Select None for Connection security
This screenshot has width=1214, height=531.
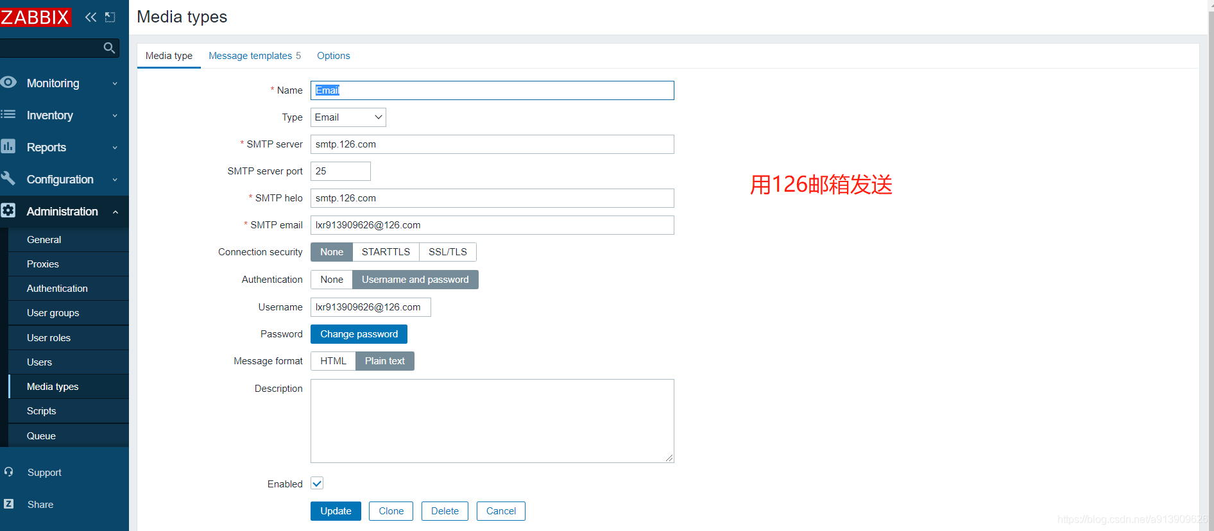[x=332, y=252]
